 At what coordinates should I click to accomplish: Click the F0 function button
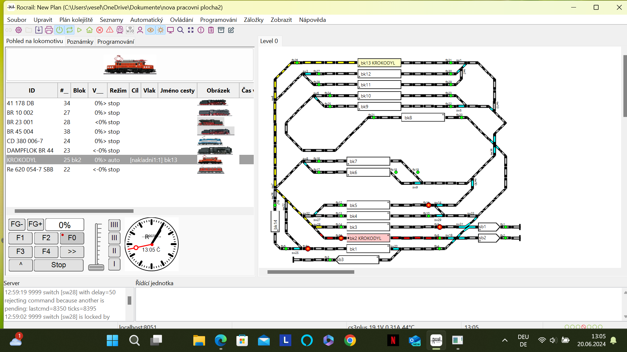[x=72, y=238]
